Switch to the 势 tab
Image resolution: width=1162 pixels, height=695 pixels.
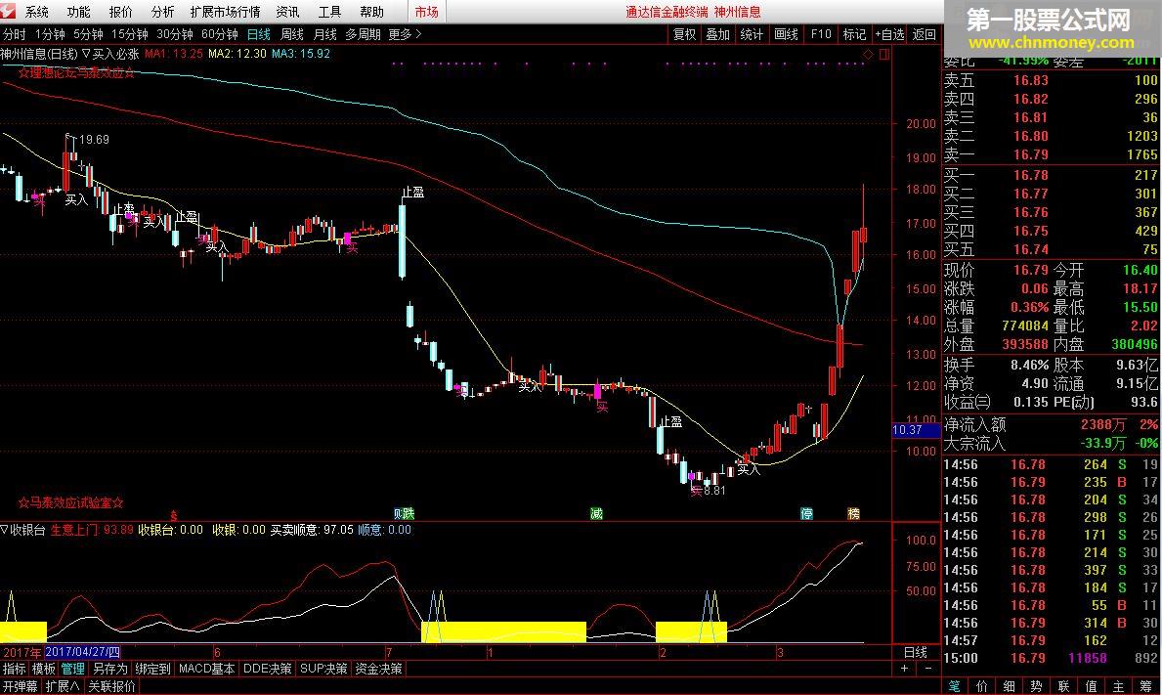[x=1037, y=686]
